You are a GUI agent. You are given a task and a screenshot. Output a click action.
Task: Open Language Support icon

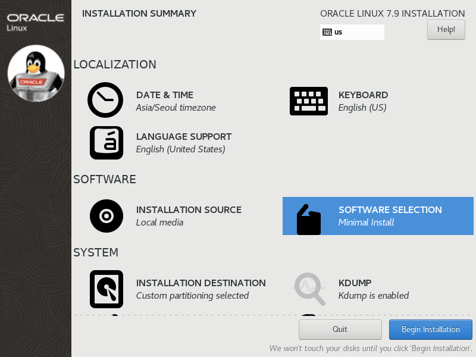click(x=107, y=143)
